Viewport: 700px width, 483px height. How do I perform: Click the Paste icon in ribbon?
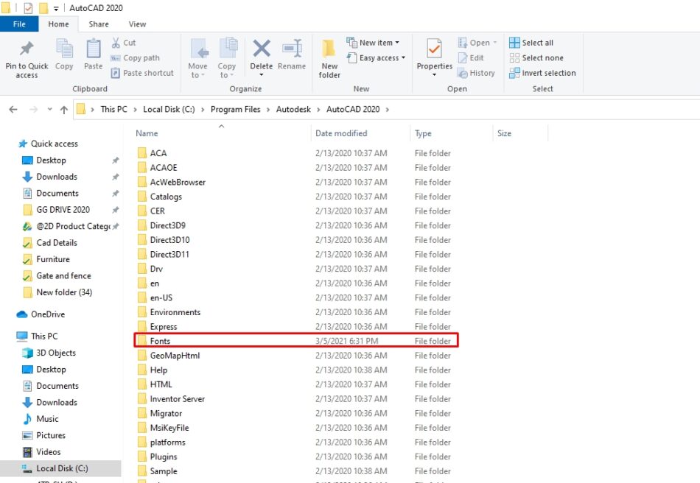tap(94, 50)
